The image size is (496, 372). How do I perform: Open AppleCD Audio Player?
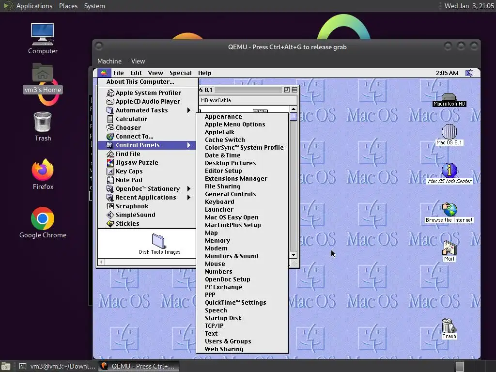[146, 102]
